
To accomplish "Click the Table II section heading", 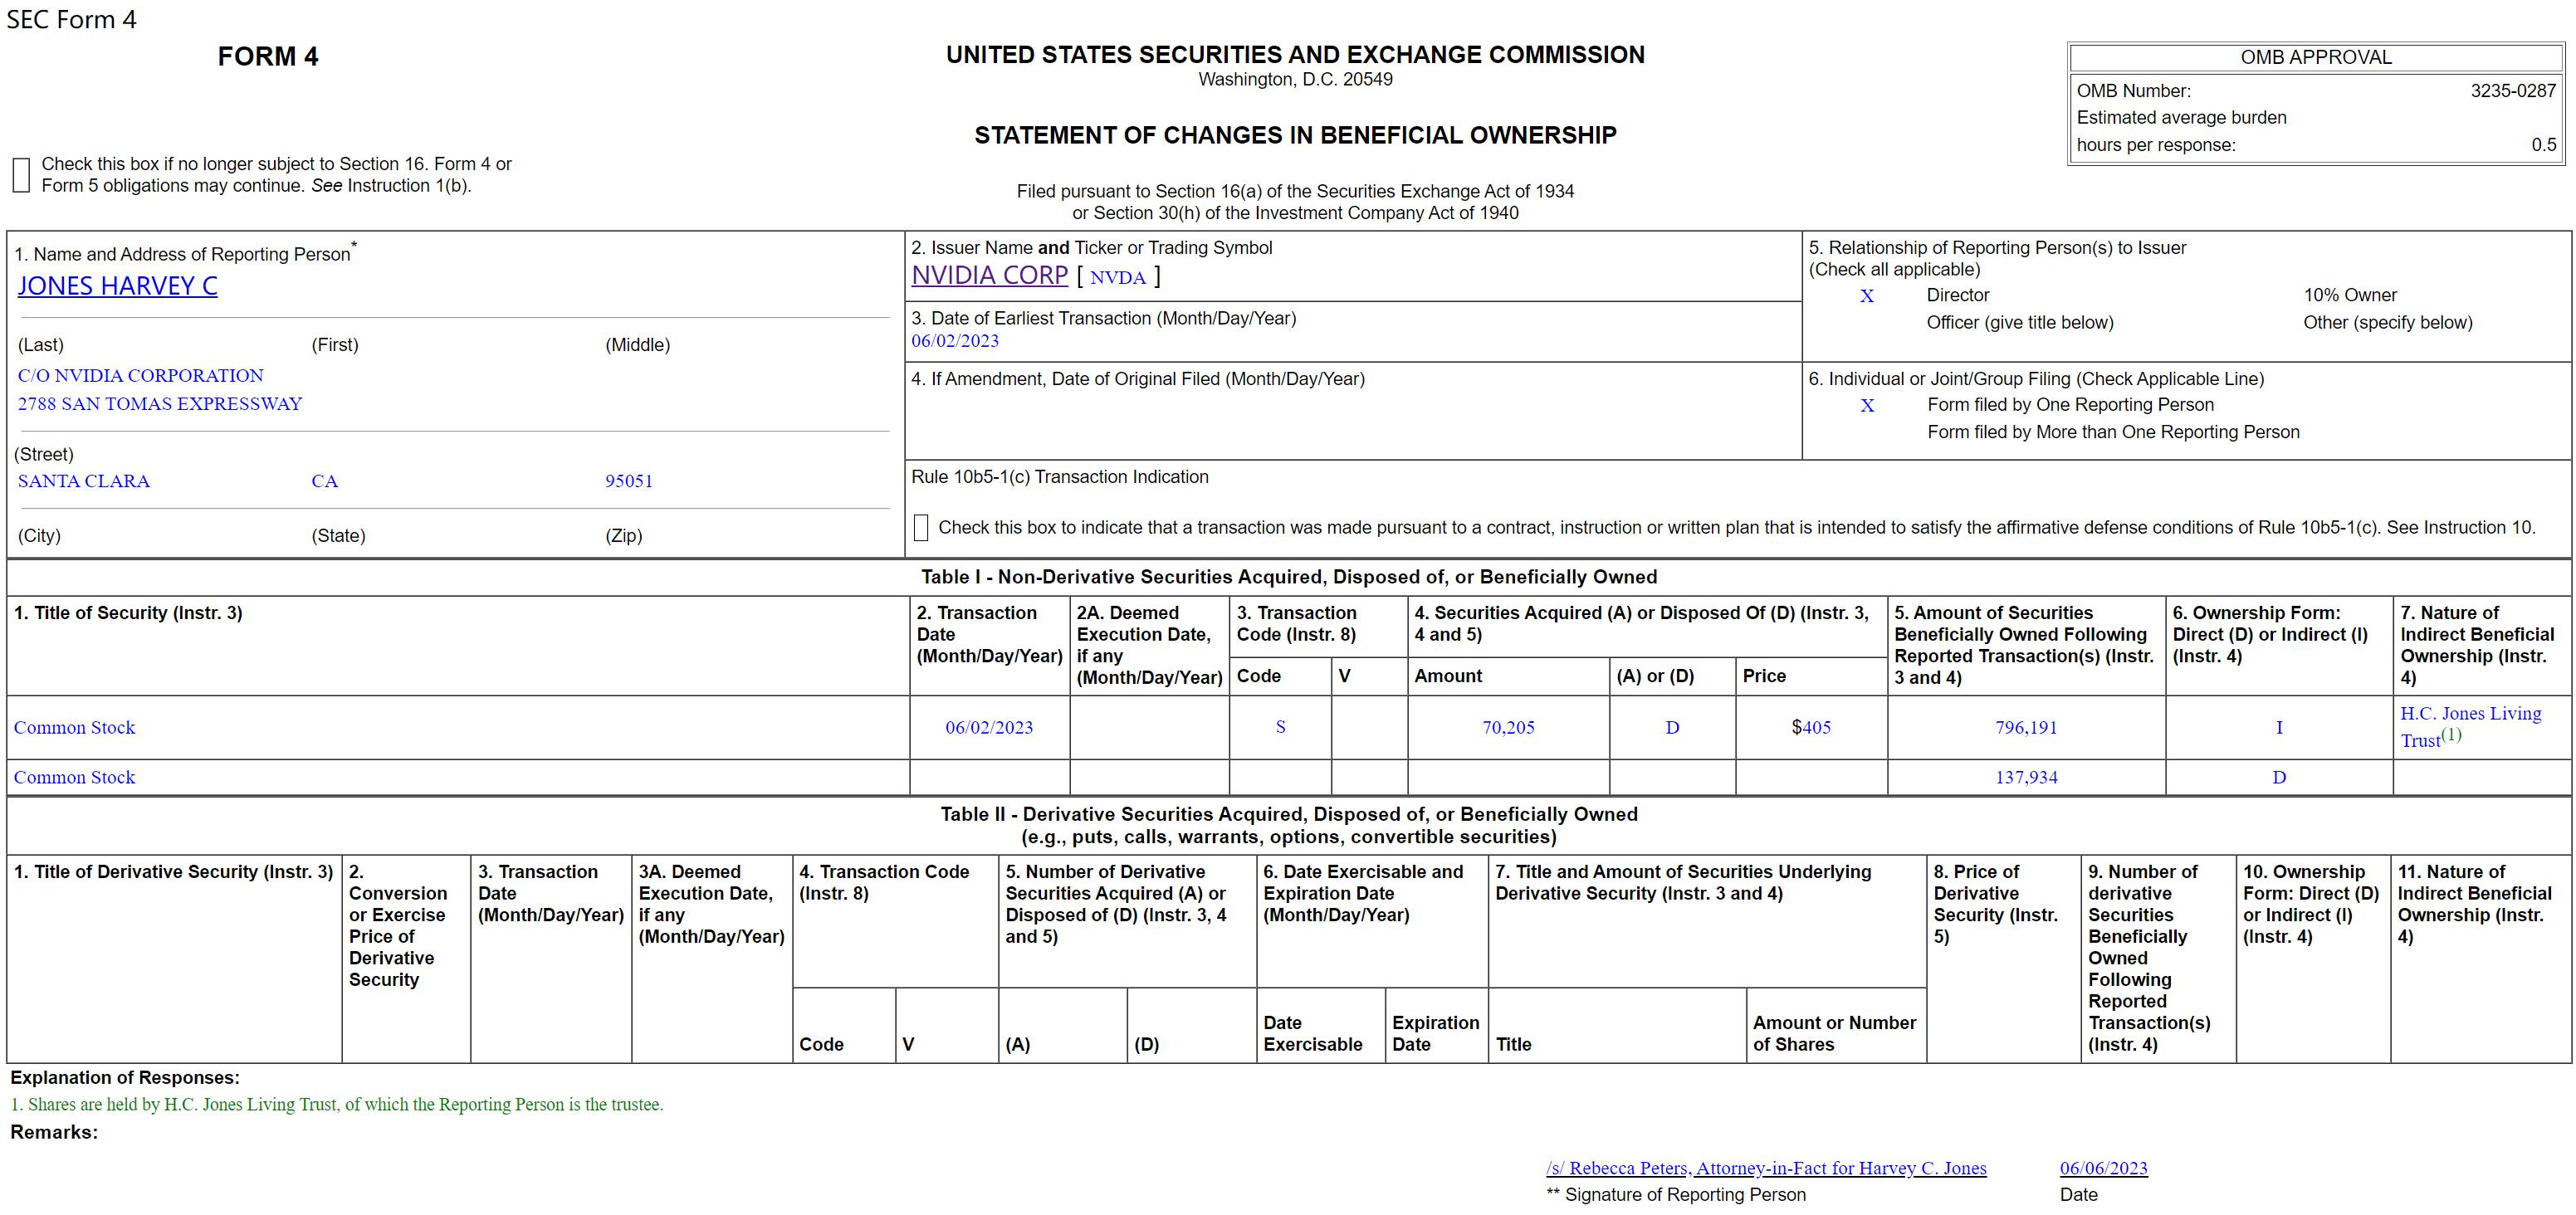I will coord(1289,826).
